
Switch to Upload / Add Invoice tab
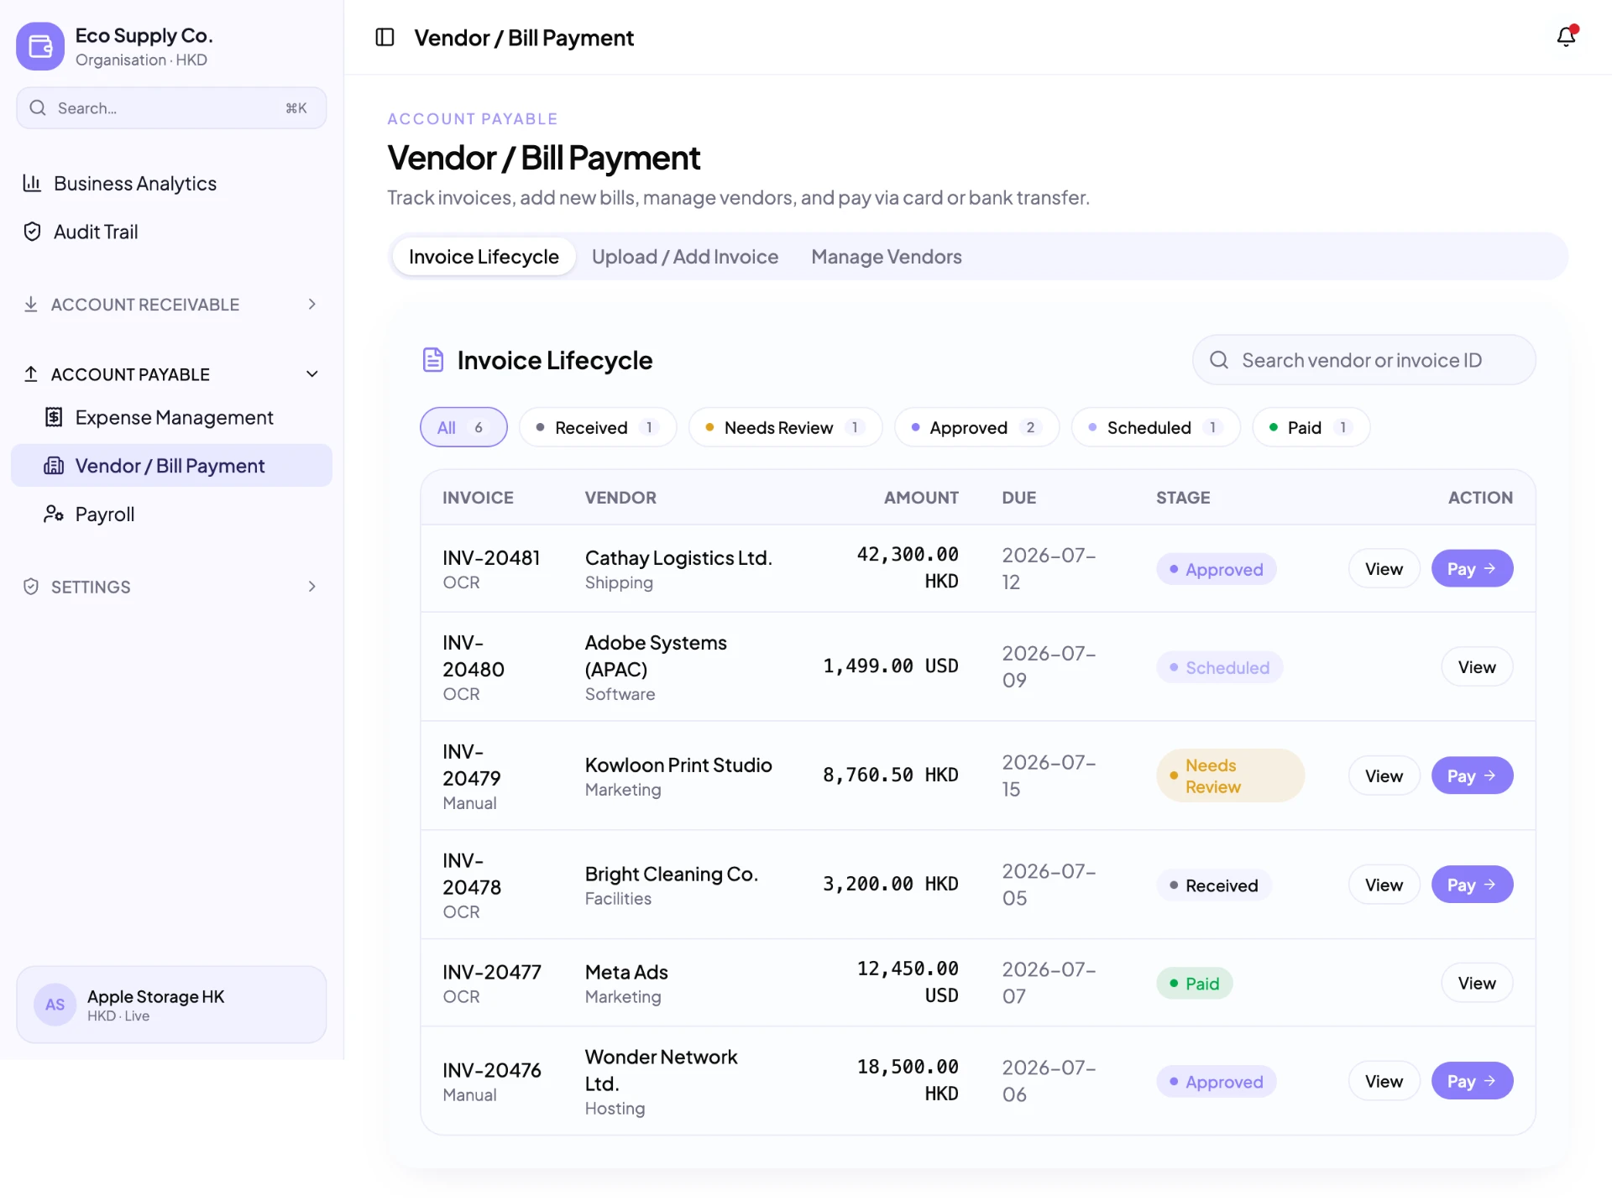pyautogui.click(x=685, y=257)
